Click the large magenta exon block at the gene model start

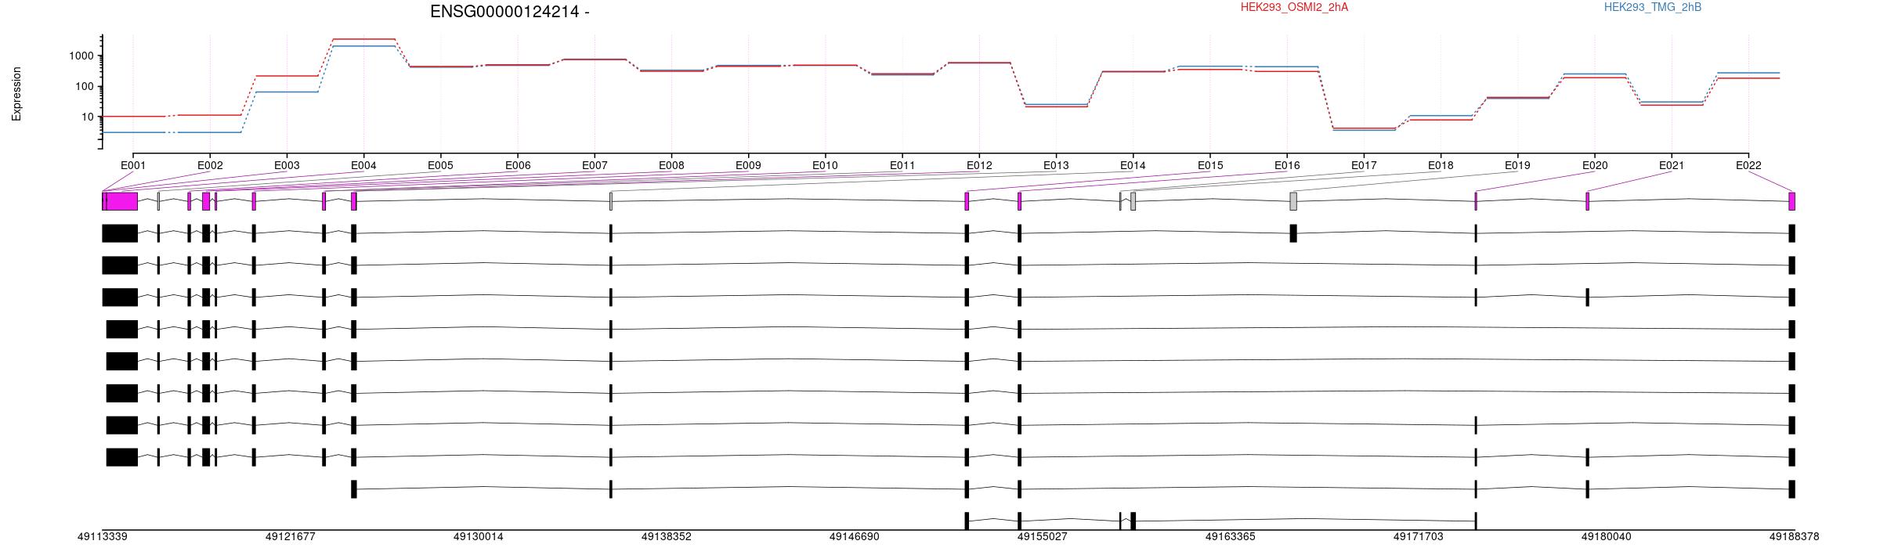[122, 201]
